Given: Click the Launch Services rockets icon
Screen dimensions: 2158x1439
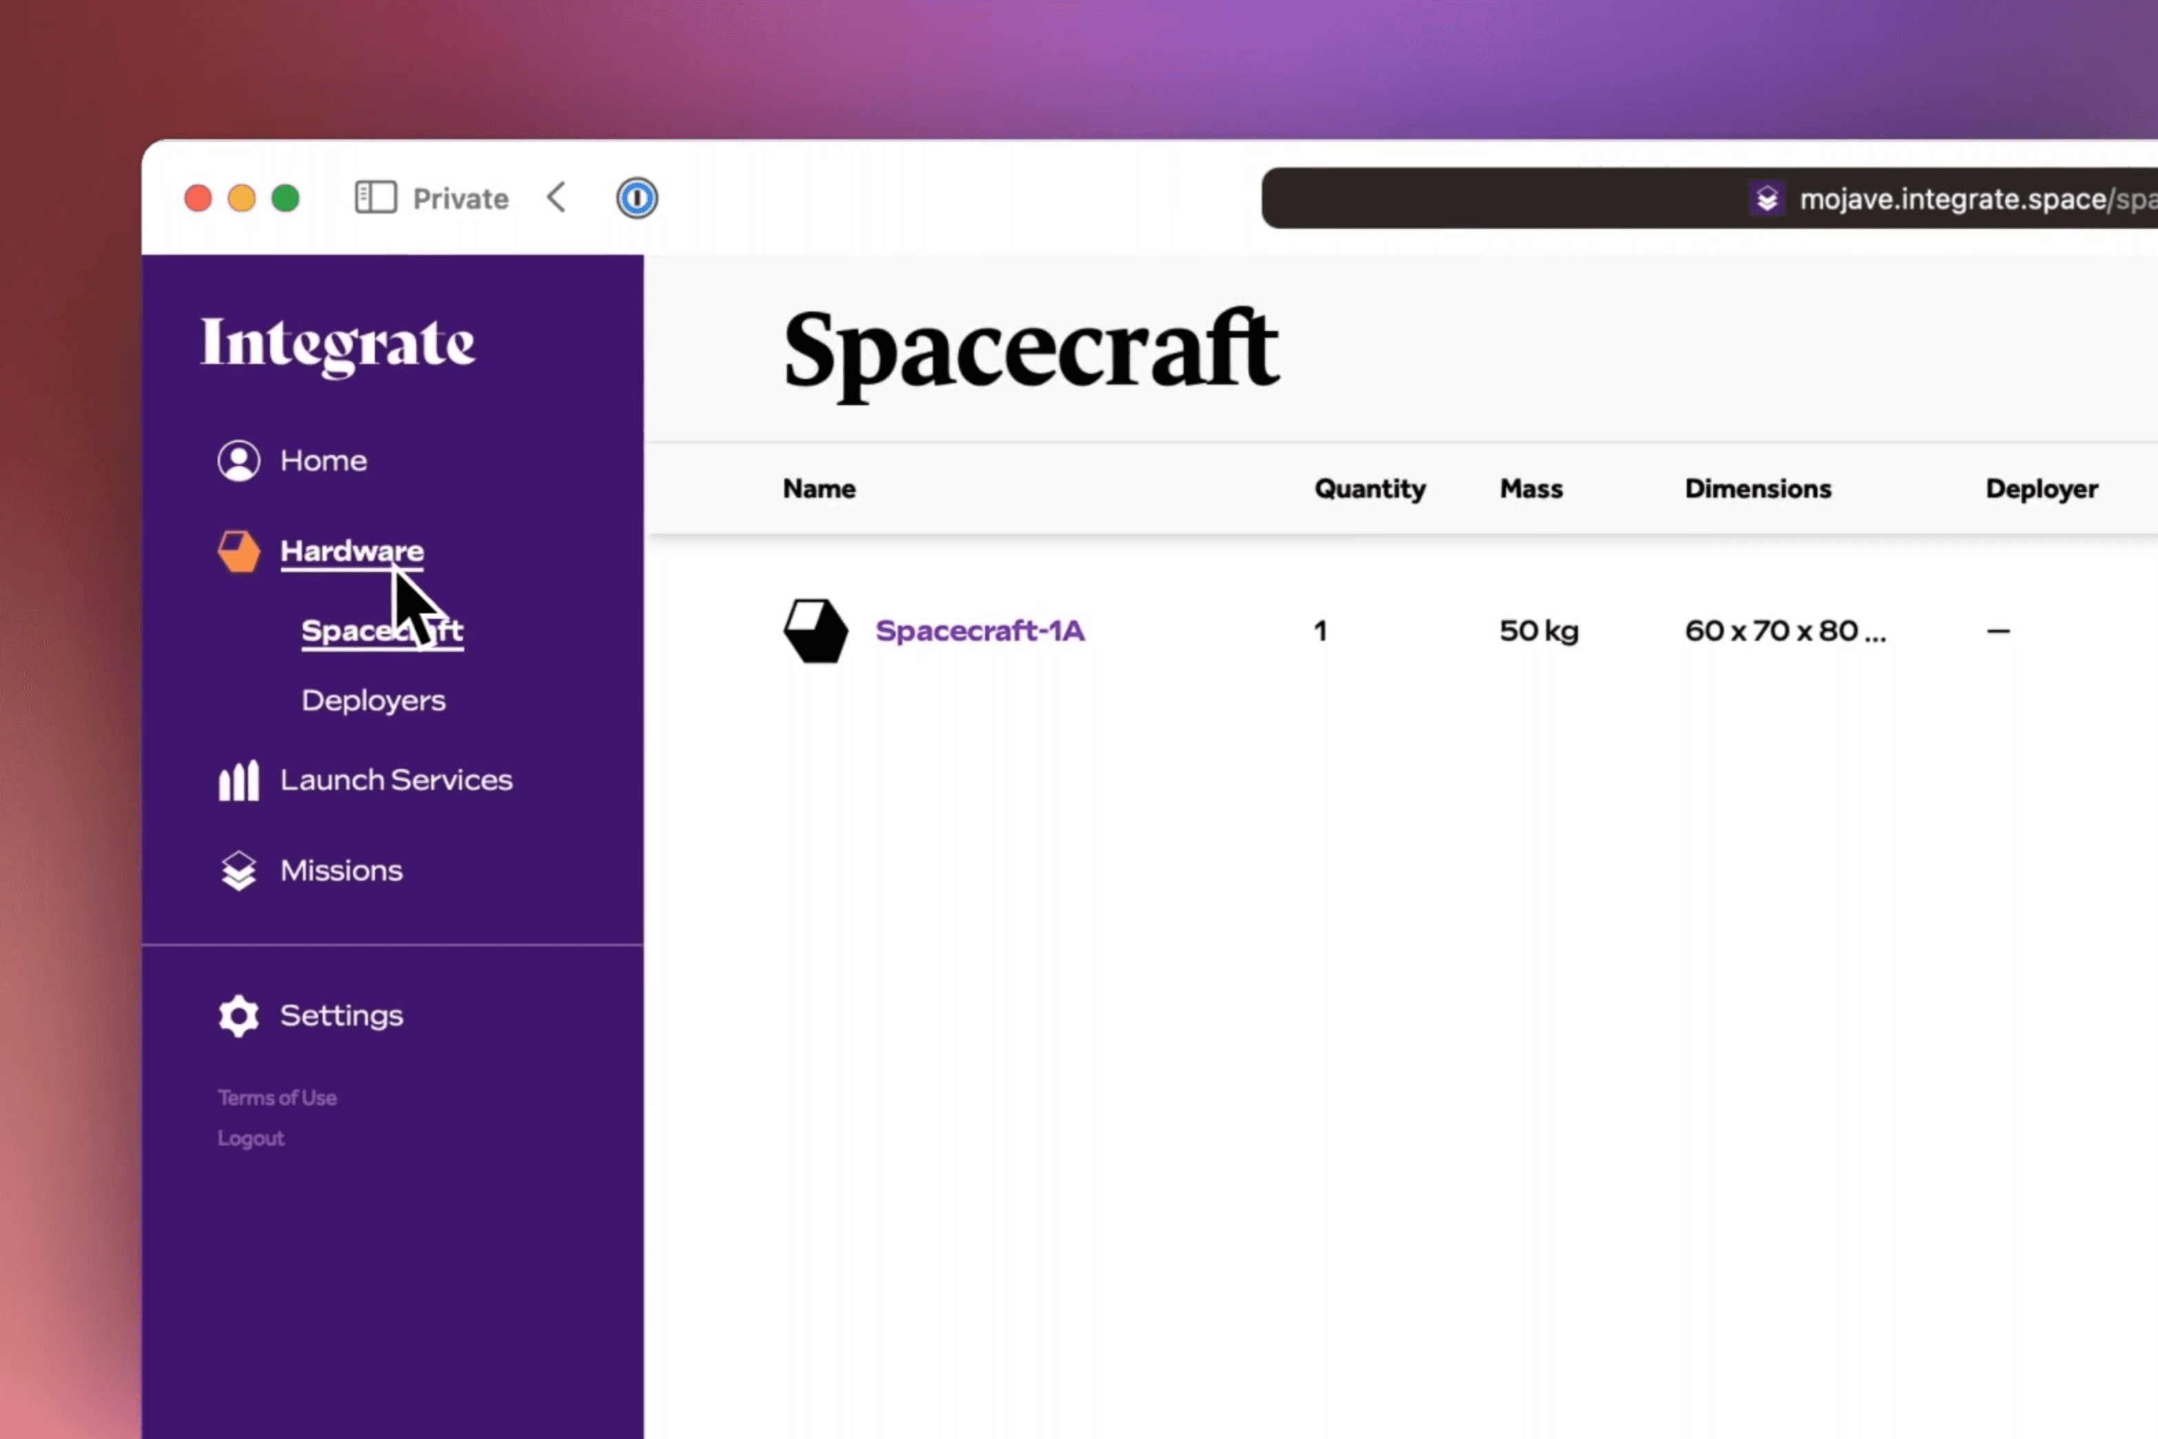Looking at the screenshot, I should click(x=238, y=780).
